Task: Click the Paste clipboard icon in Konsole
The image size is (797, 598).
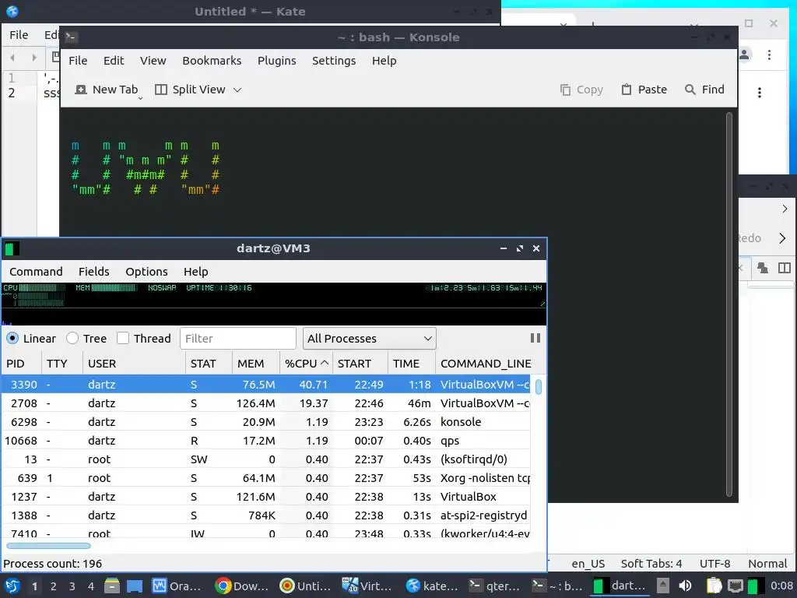Action: pyautogui.click(x=627, y=90)
